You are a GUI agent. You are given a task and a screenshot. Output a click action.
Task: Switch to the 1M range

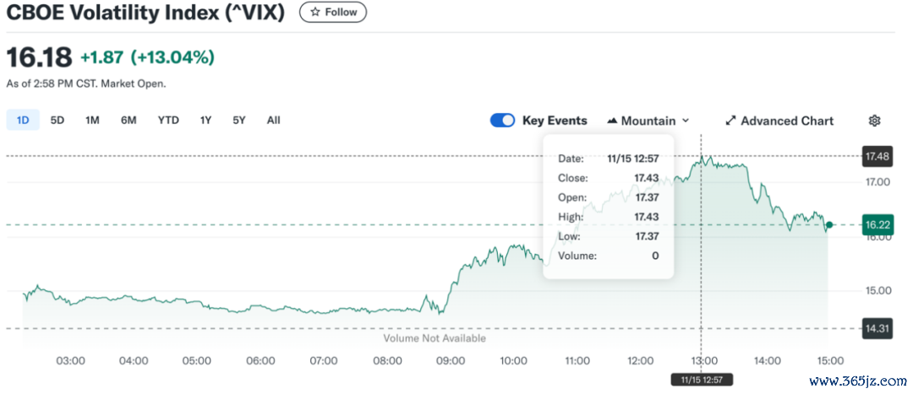[92, 121]
